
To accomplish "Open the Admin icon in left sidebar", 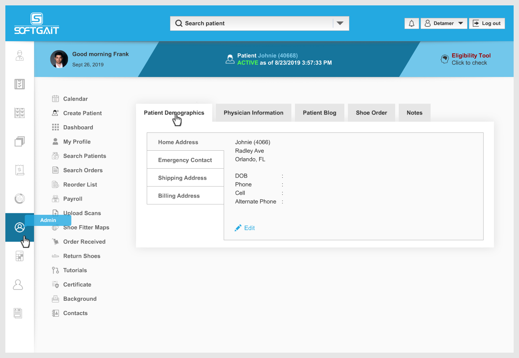I will click(20, 227).
